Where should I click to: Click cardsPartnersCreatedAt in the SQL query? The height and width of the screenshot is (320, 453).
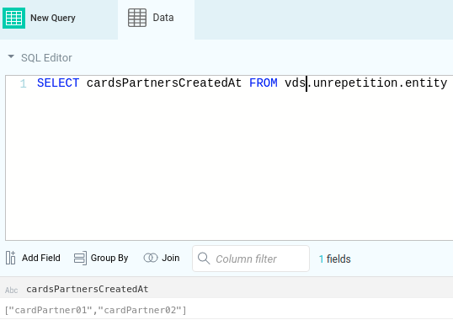coord(164,83)
